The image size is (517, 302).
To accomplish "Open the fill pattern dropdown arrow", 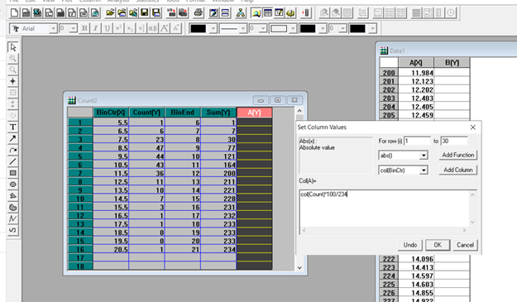I will point(293,29).
